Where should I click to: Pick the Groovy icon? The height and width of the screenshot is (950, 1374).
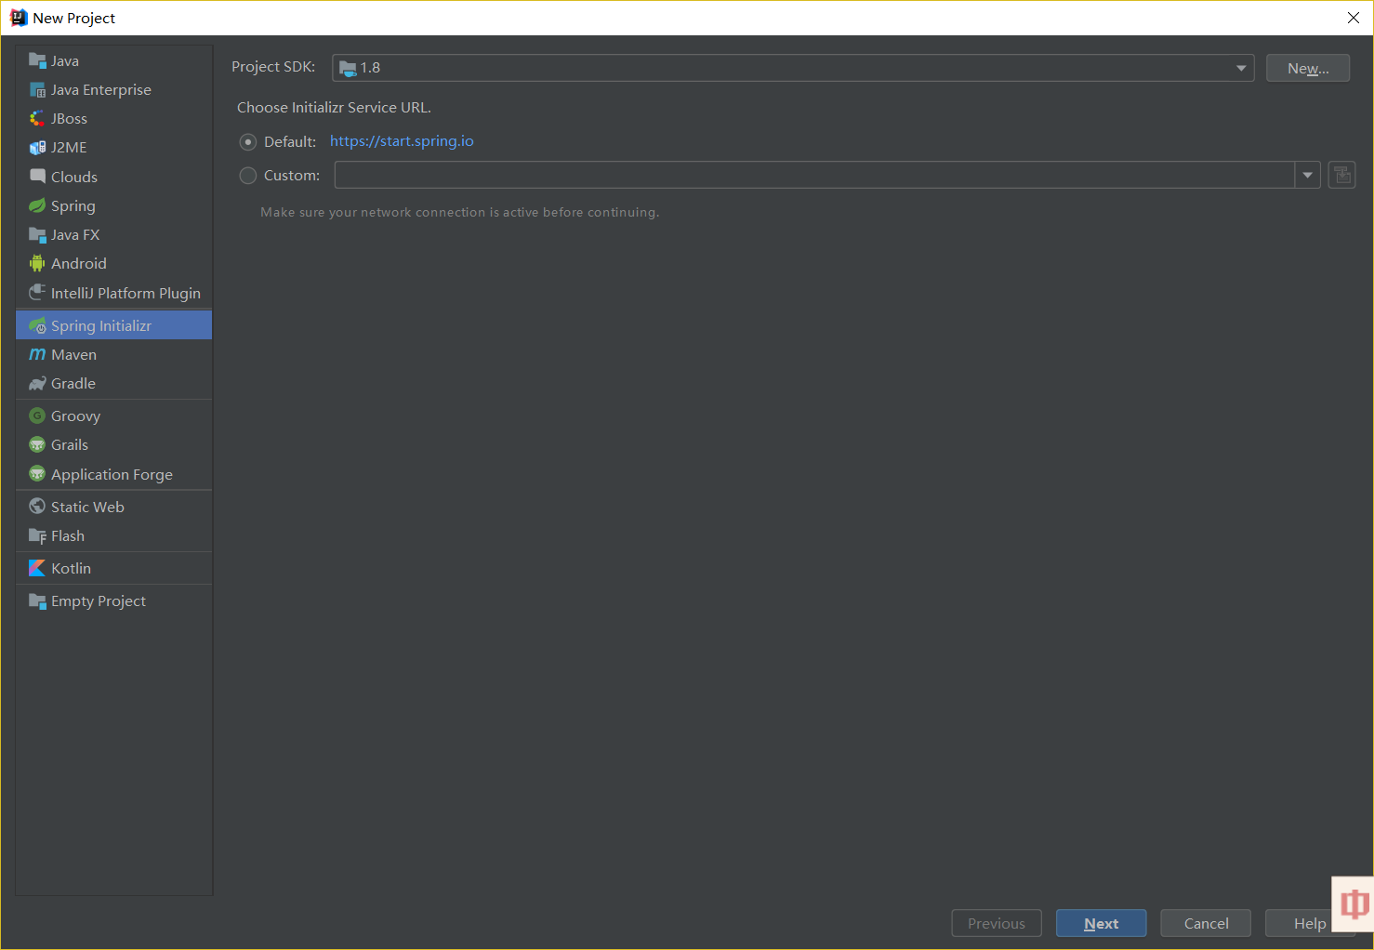tap(37, 416)
